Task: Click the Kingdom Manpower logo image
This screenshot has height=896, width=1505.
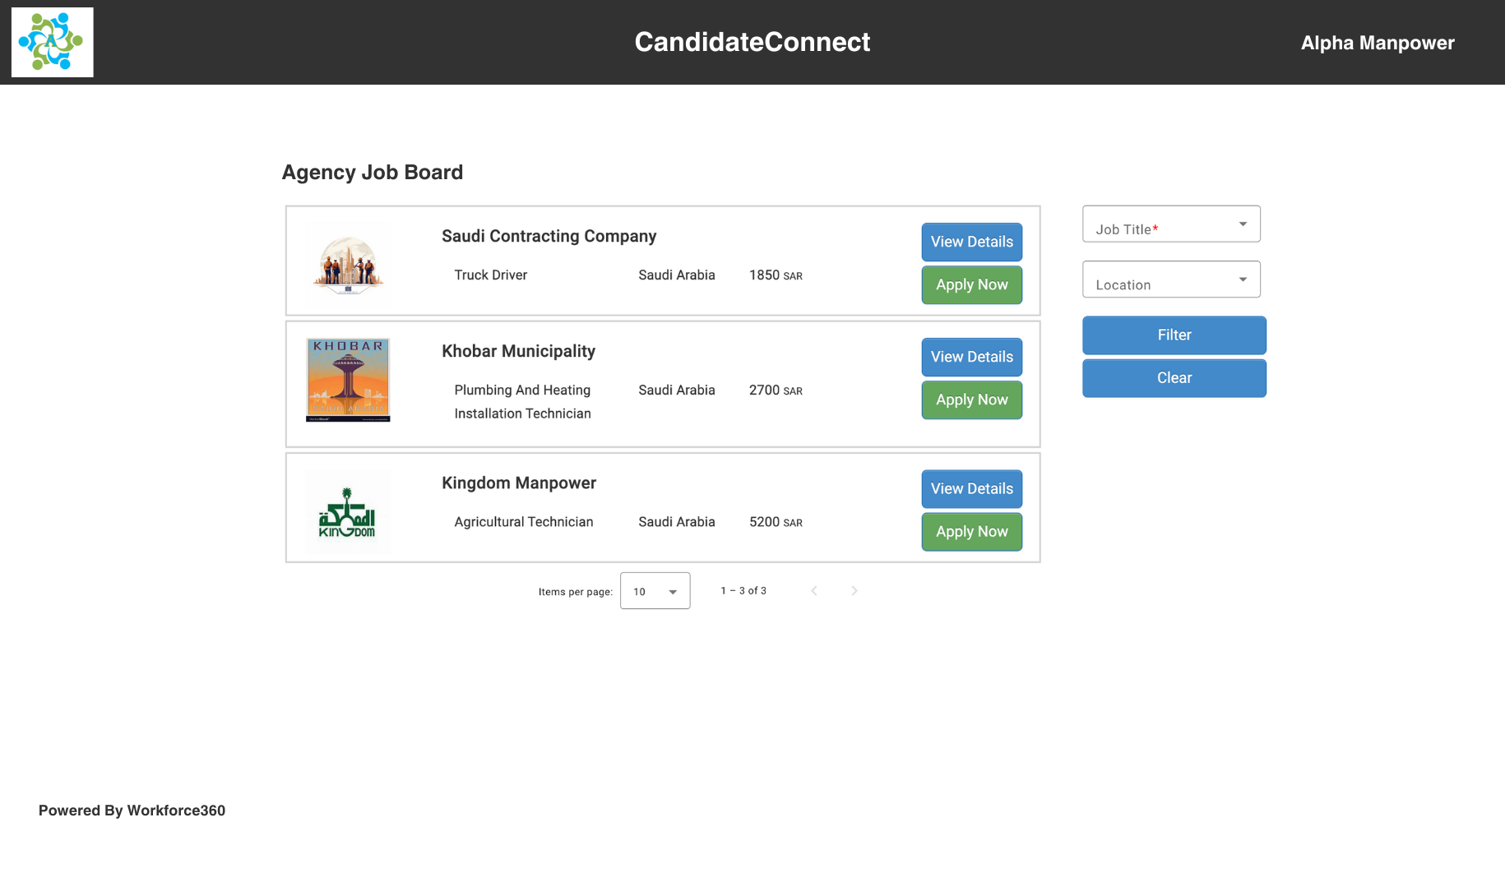Action: pos(348,510)
